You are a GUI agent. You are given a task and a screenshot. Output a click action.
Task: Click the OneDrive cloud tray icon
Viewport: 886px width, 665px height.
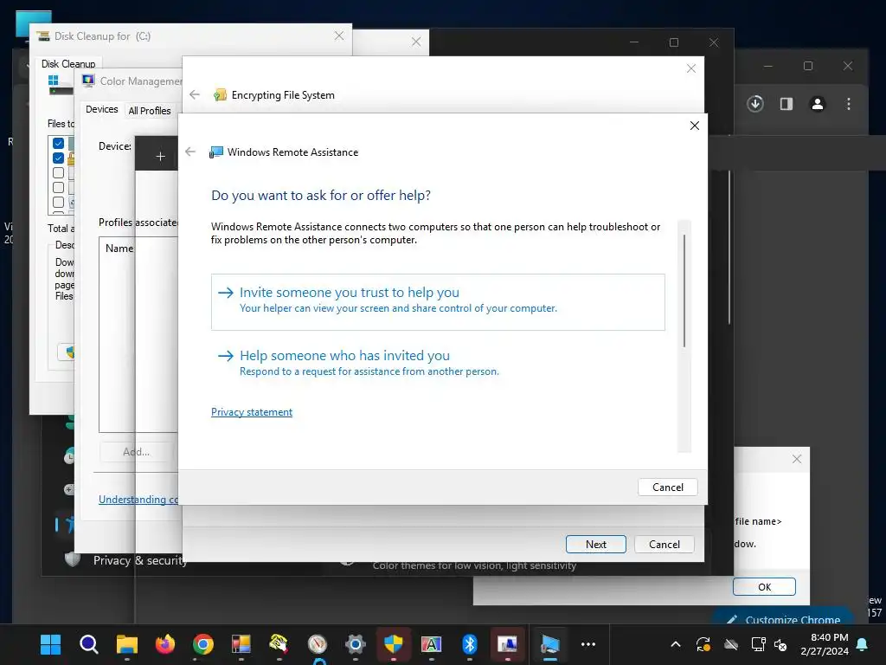click(731, 644)
